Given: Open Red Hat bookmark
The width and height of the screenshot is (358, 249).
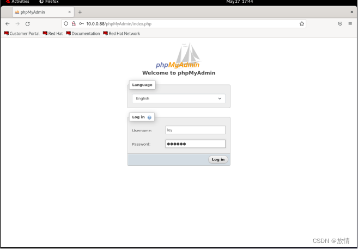Looking at the screenshot, I should pos(53,34).
